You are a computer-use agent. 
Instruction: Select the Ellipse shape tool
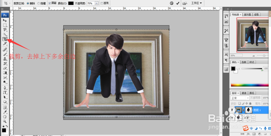pos(5,102)
